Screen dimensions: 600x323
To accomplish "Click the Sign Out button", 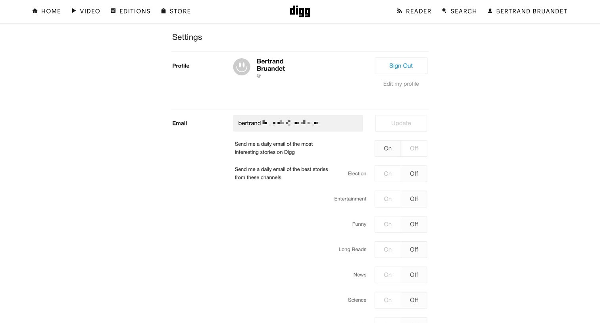I will [x=401, y=66].
